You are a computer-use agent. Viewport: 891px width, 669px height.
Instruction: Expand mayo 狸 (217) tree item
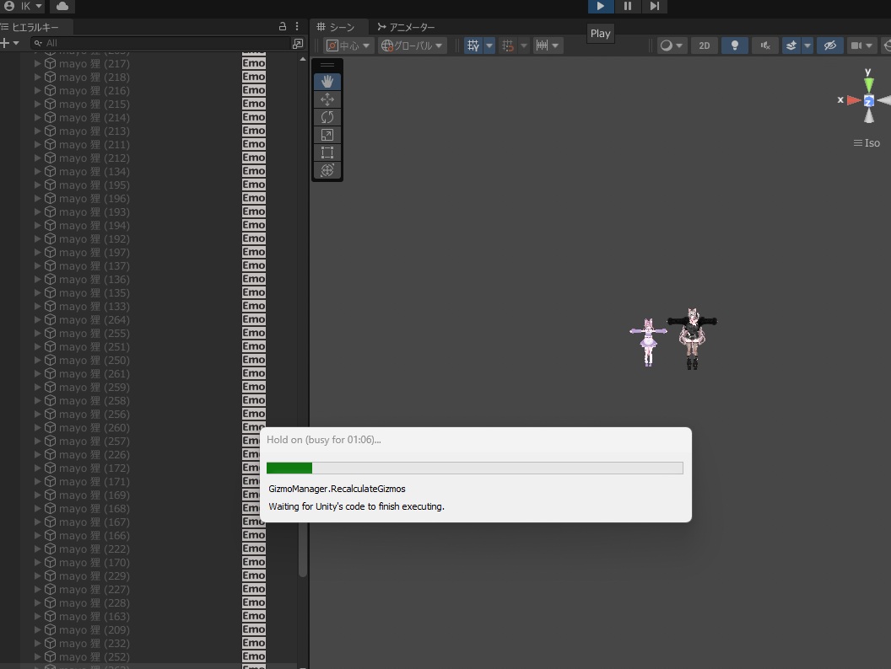(37, 63)
